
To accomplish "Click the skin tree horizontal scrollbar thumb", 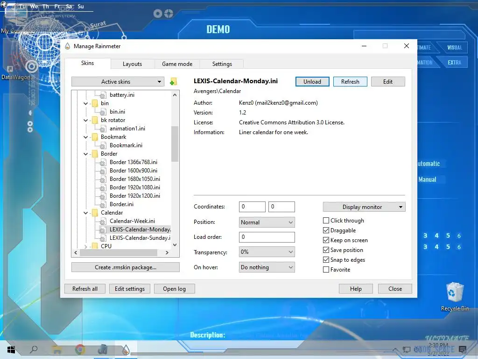I will point(119,252).
